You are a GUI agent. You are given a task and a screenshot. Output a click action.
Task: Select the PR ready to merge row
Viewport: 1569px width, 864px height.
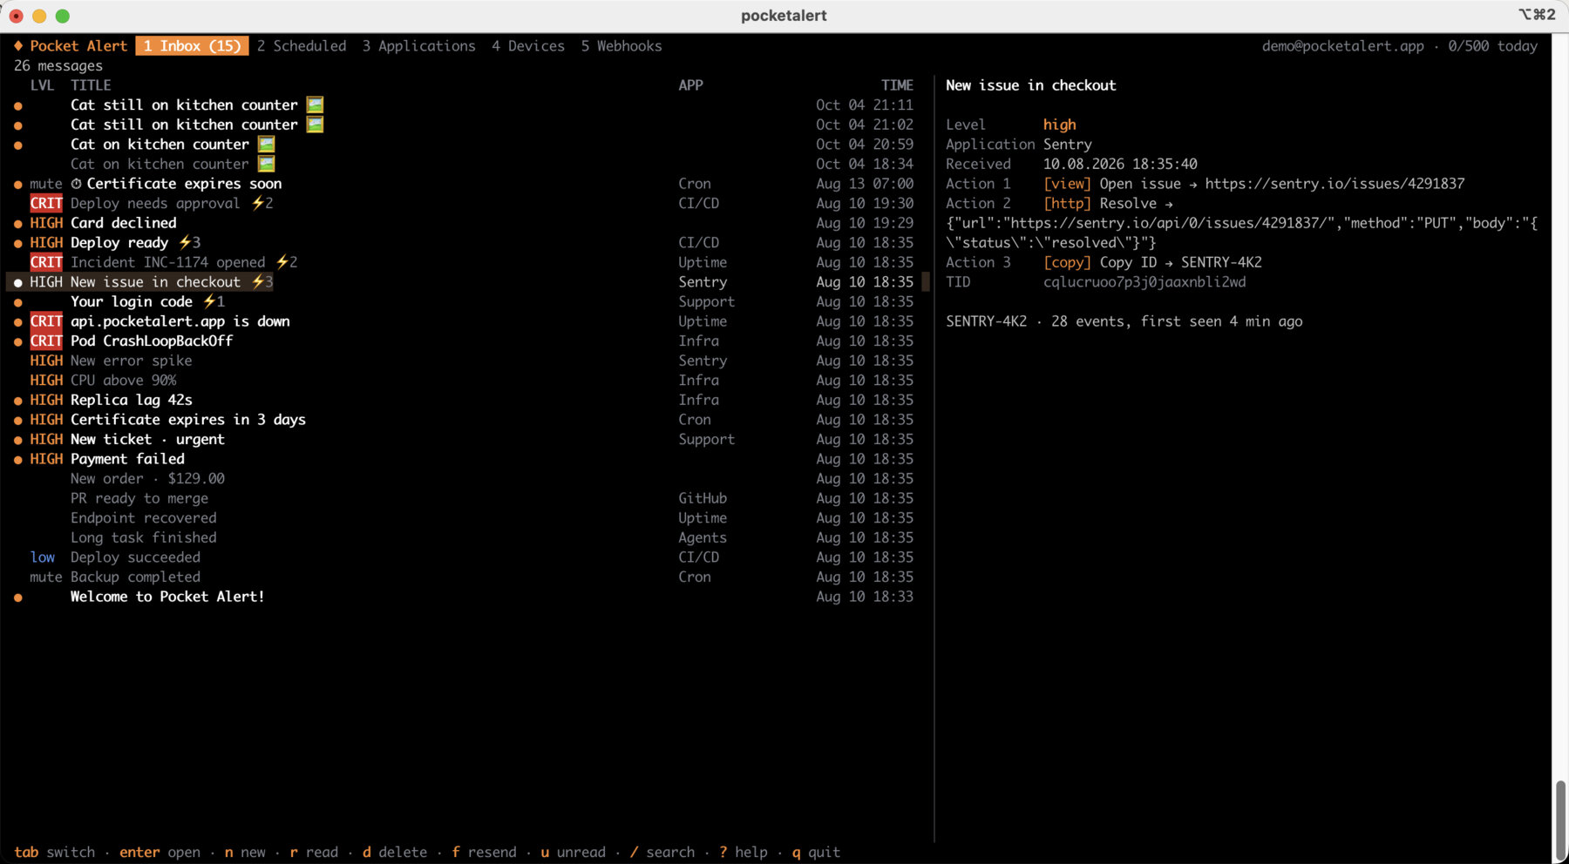click(x=465, y=499)
